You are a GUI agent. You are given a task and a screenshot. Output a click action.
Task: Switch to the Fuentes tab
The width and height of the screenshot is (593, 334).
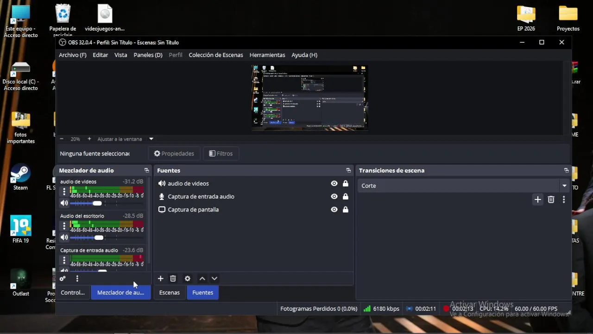(202, 293)
